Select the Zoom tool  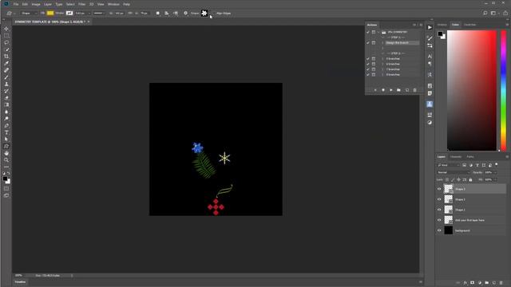pyautogui.click(x=6, y=160)
